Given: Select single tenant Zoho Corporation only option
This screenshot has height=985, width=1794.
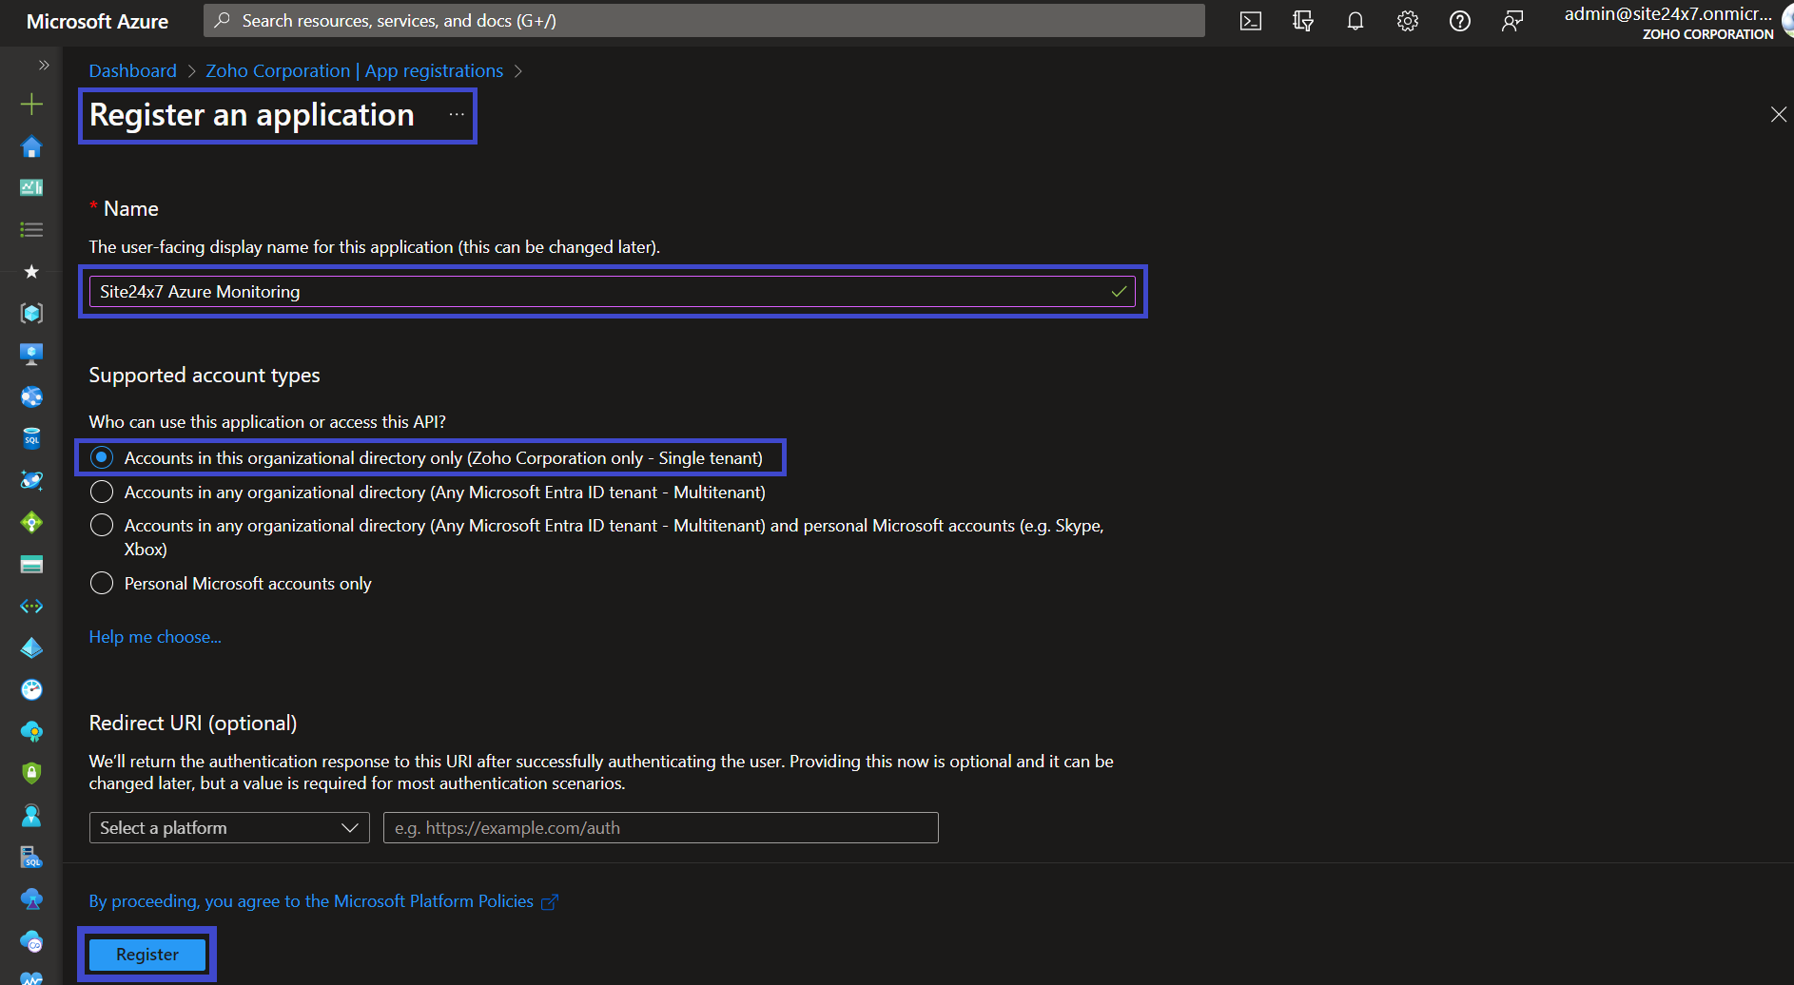Looking at the screenshot, I should pyautogui.click(x=102, y=457).
